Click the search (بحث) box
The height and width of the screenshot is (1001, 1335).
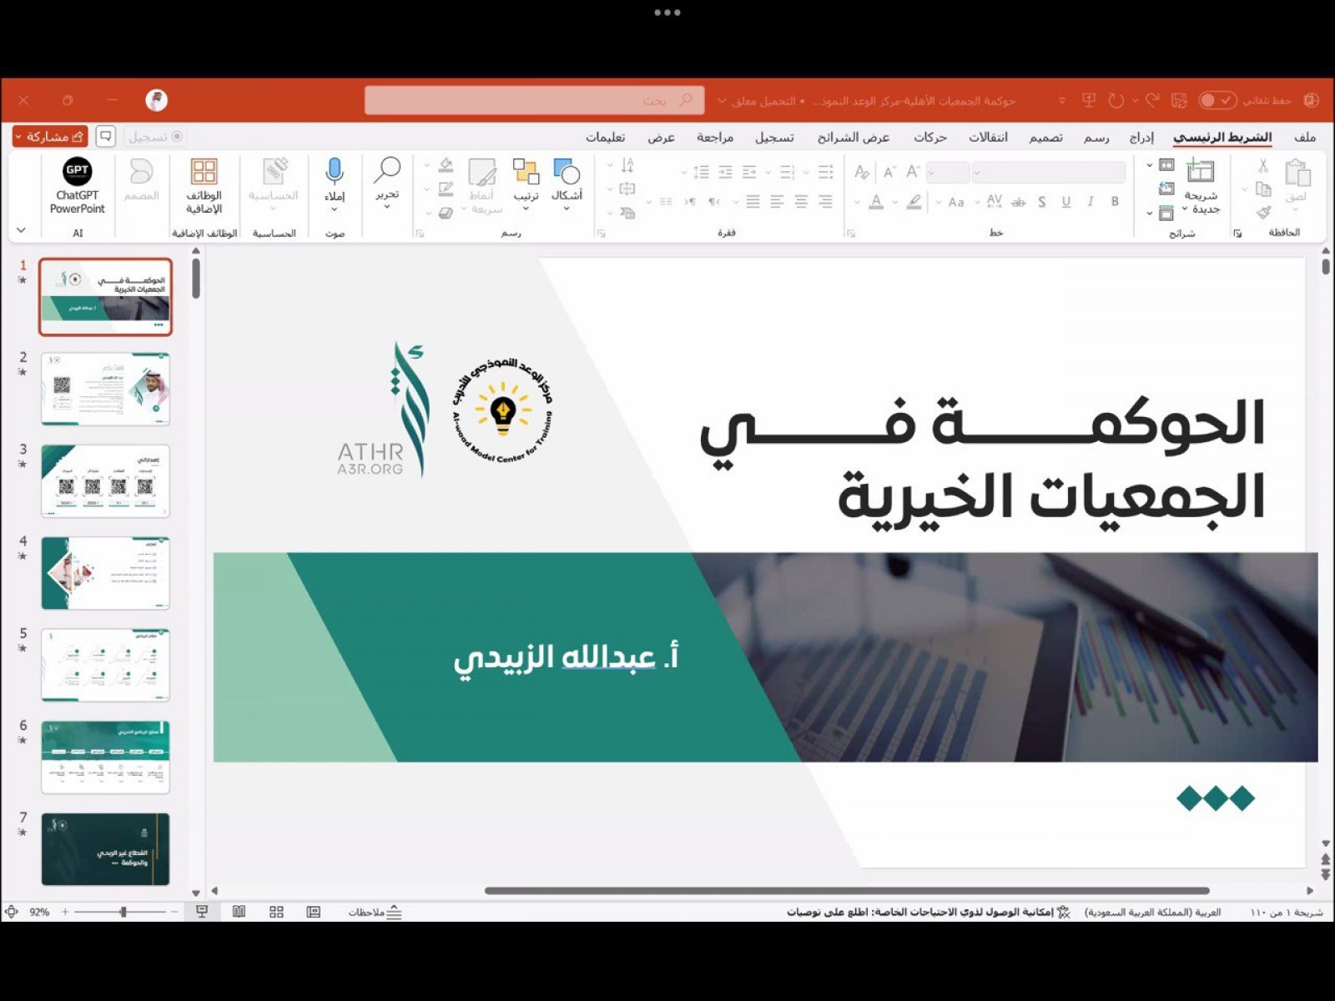tap(534, 100)
